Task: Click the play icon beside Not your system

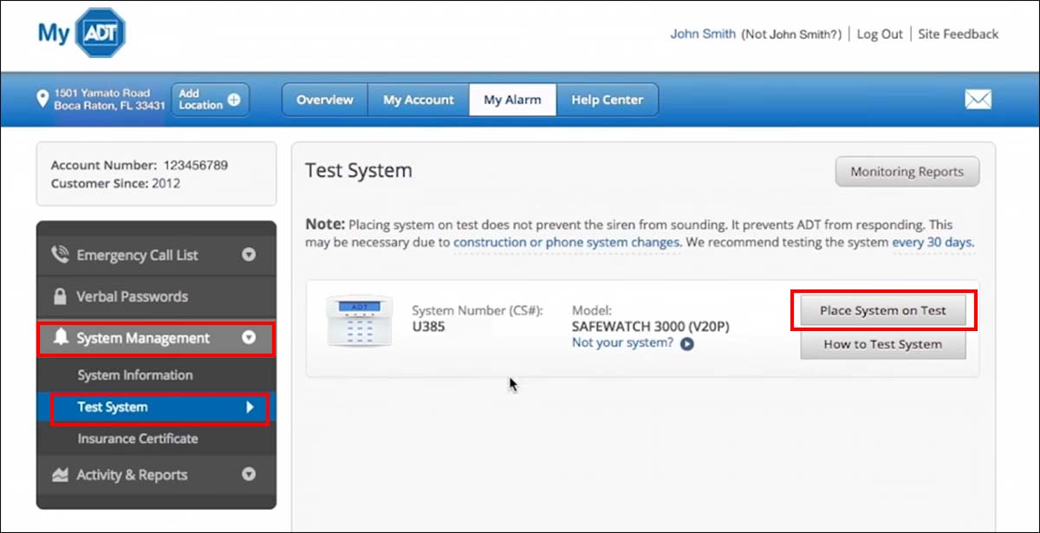Action: [x=686, y=343]
